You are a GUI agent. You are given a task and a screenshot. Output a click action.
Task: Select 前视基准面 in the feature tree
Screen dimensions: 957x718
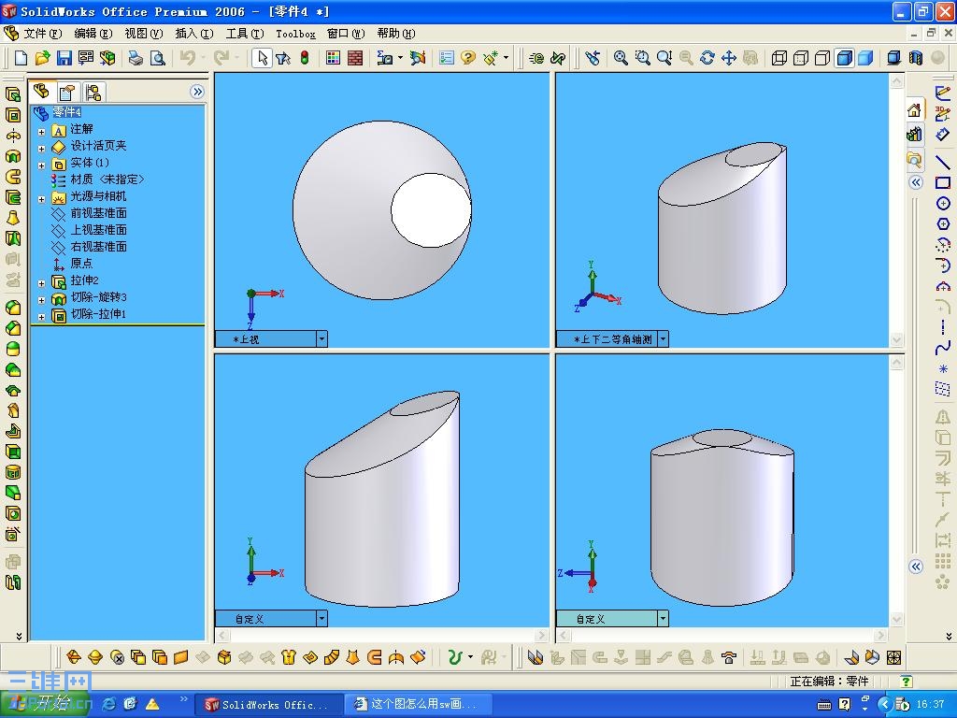click(x=98, y=213)
